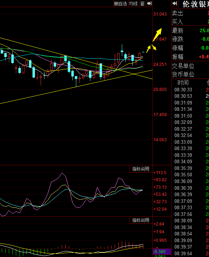Click the 24.251 price axis label
The width and height of the screenshot is (209, 257).
point(160,64)
